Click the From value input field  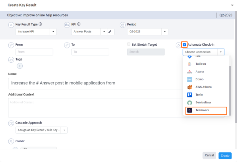click(34, 52)
